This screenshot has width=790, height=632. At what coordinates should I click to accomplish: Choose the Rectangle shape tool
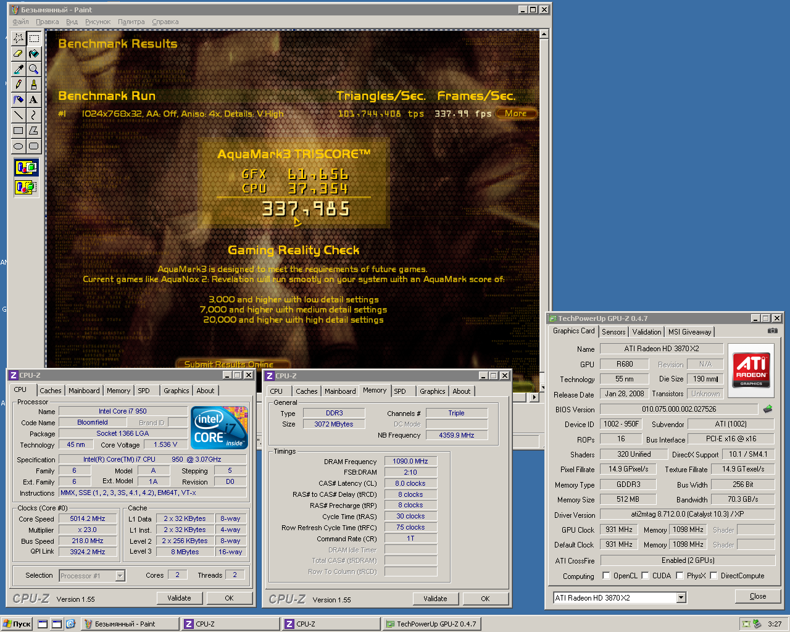coord(19,131)
